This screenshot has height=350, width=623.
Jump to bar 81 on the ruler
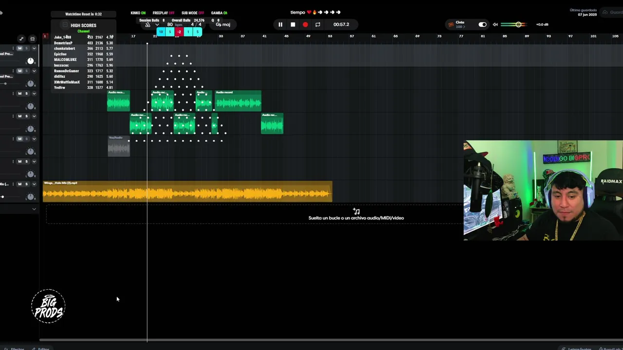[x=483, y=36]
